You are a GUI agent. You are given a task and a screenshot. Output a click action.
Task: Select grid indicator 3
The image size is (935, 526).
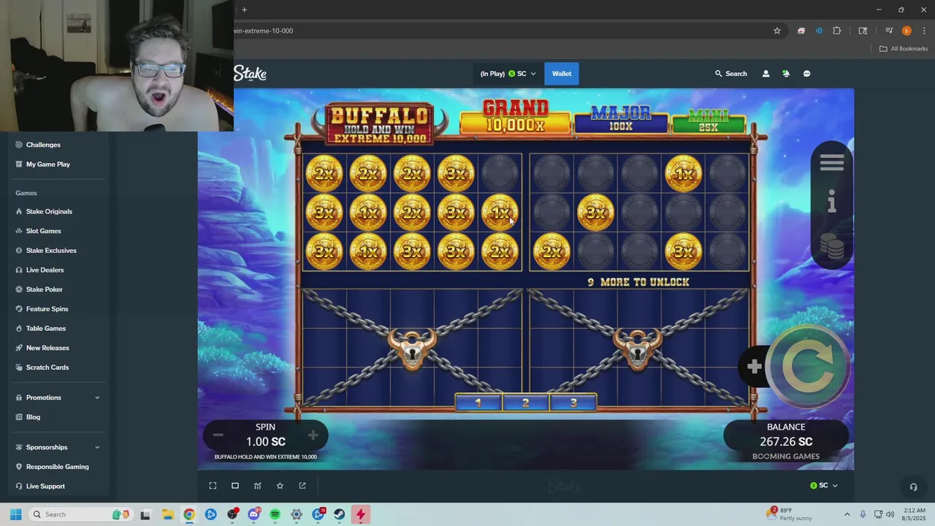pos(573,403)
